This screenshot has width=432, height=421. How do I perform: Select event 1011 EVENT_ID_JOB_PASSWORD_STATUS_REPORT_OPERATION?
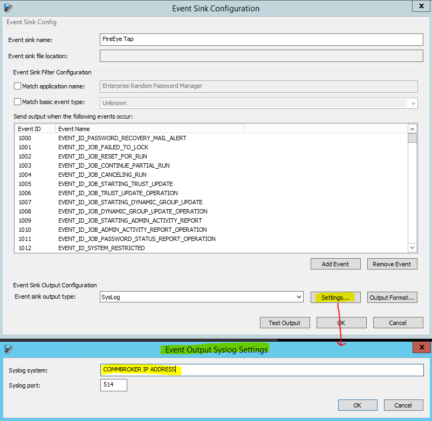click(x=211, y=239)
